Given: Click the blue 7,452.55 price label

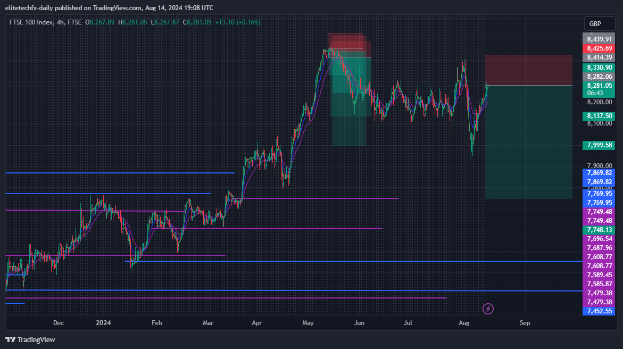Looking at the screenshot, I should pos(599,311).
